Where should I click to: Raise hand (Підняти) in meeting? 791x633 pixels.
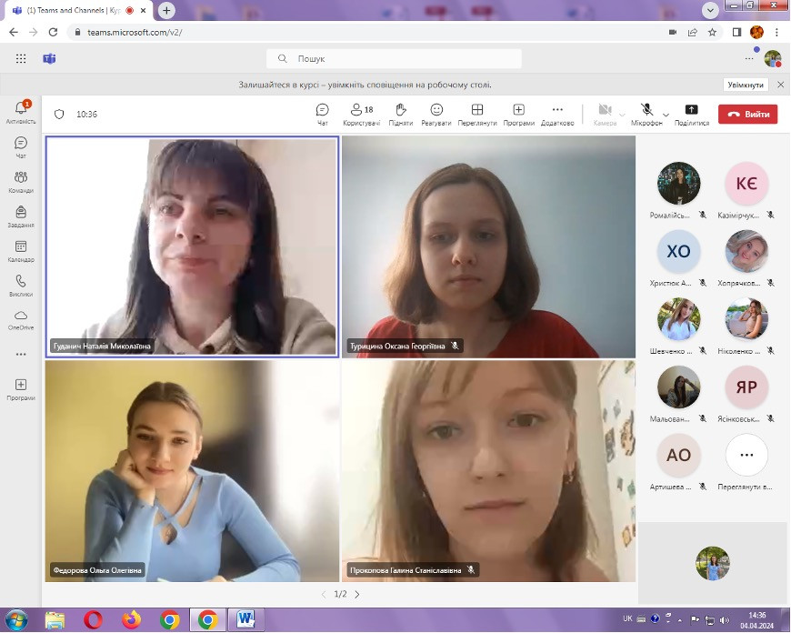tap(401, 115)
